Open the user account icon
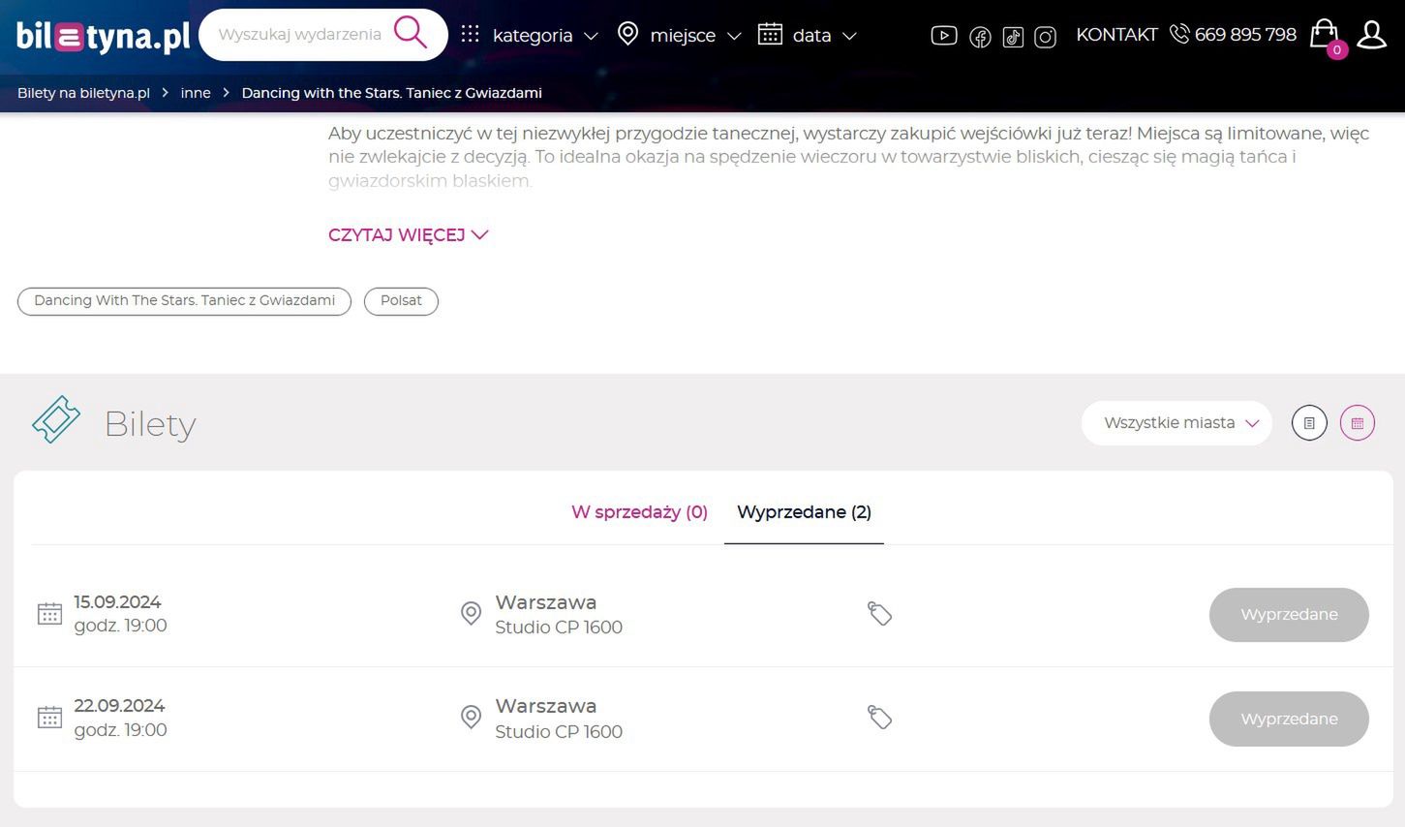Screen dimensions: 1405x827 point(1371,35)
